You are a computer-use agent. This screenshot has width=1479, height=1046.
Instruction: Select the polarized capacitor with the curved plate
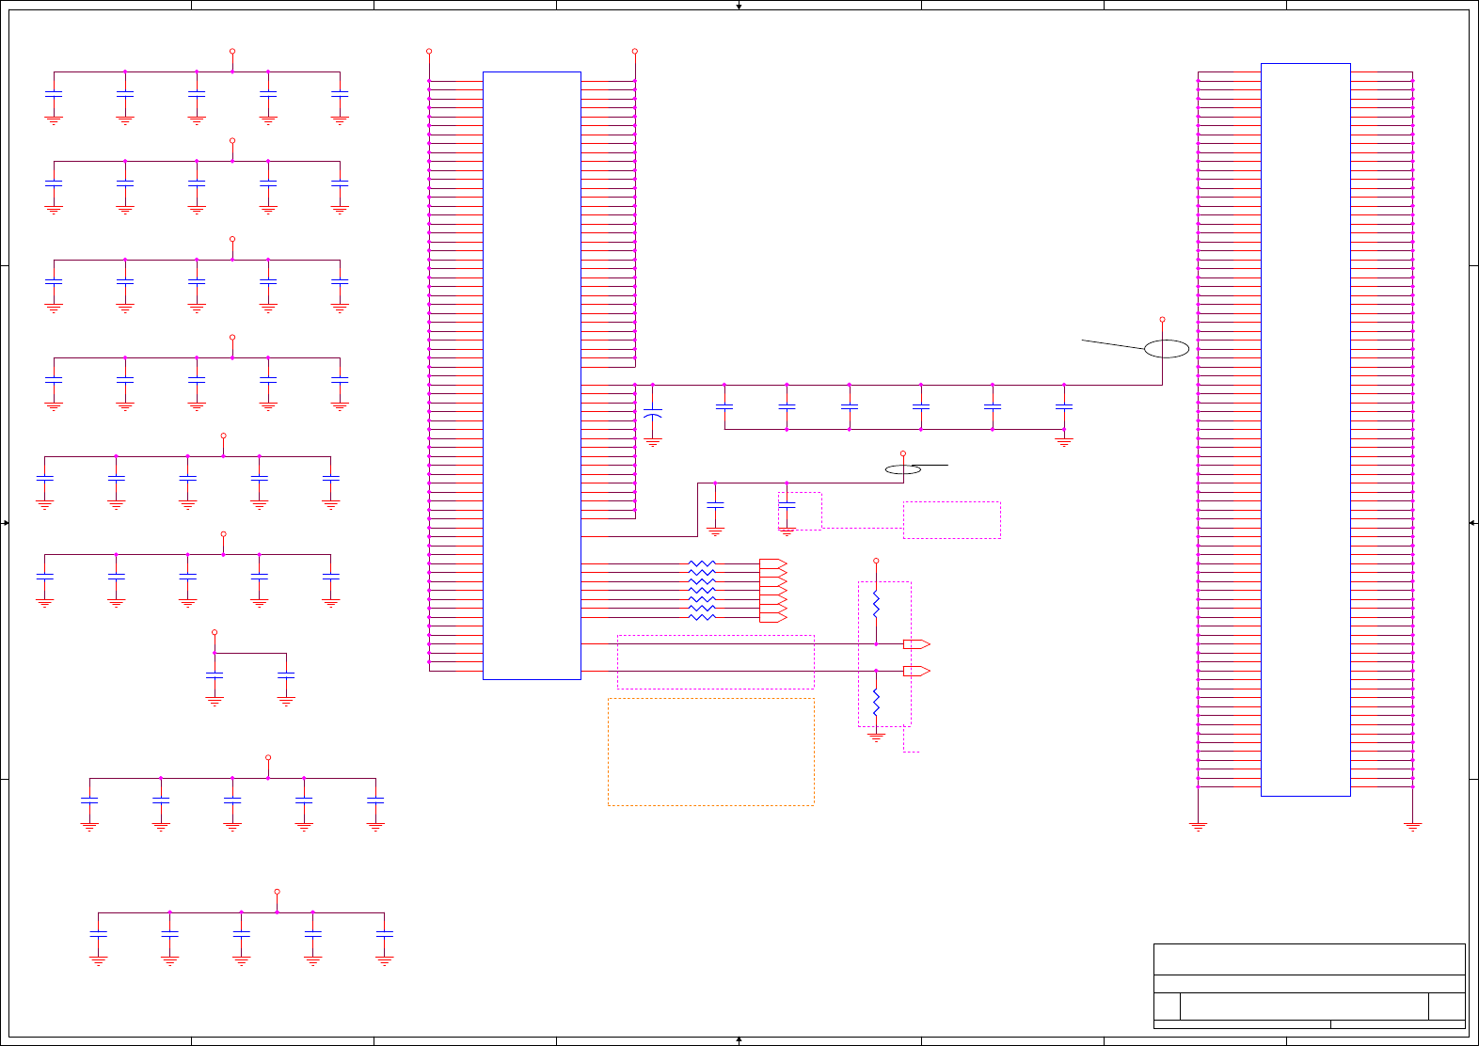pos(652,414)
